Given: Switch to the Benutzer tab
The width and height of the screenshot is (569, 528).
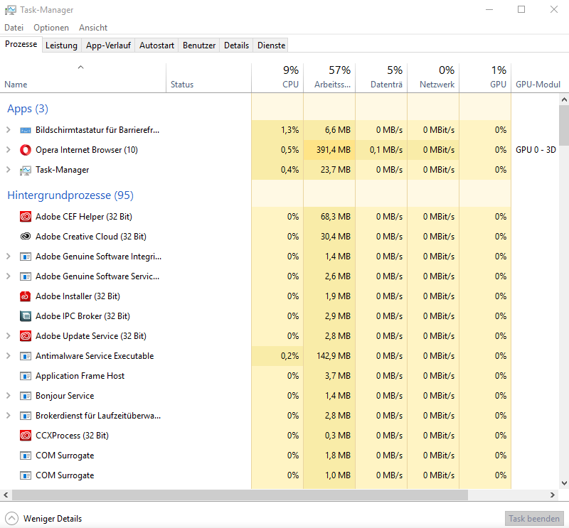Looking at the screenshot, I should tap(199, 45).
